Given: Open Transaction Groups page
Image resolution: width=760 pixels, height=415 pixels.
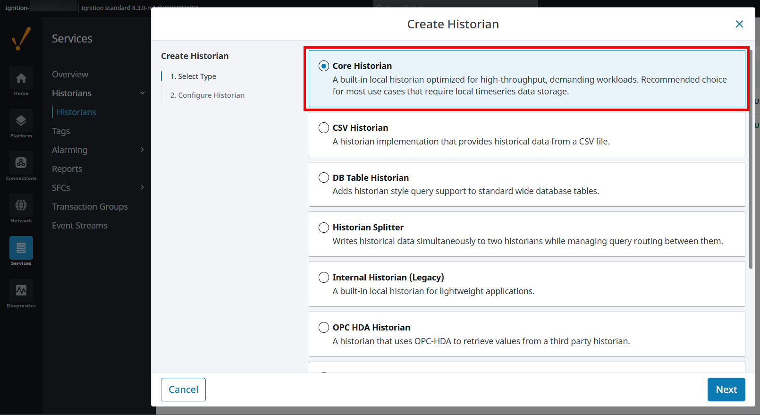Looking at the screenshot, I should pyautogui.click(x=90, y=207).
